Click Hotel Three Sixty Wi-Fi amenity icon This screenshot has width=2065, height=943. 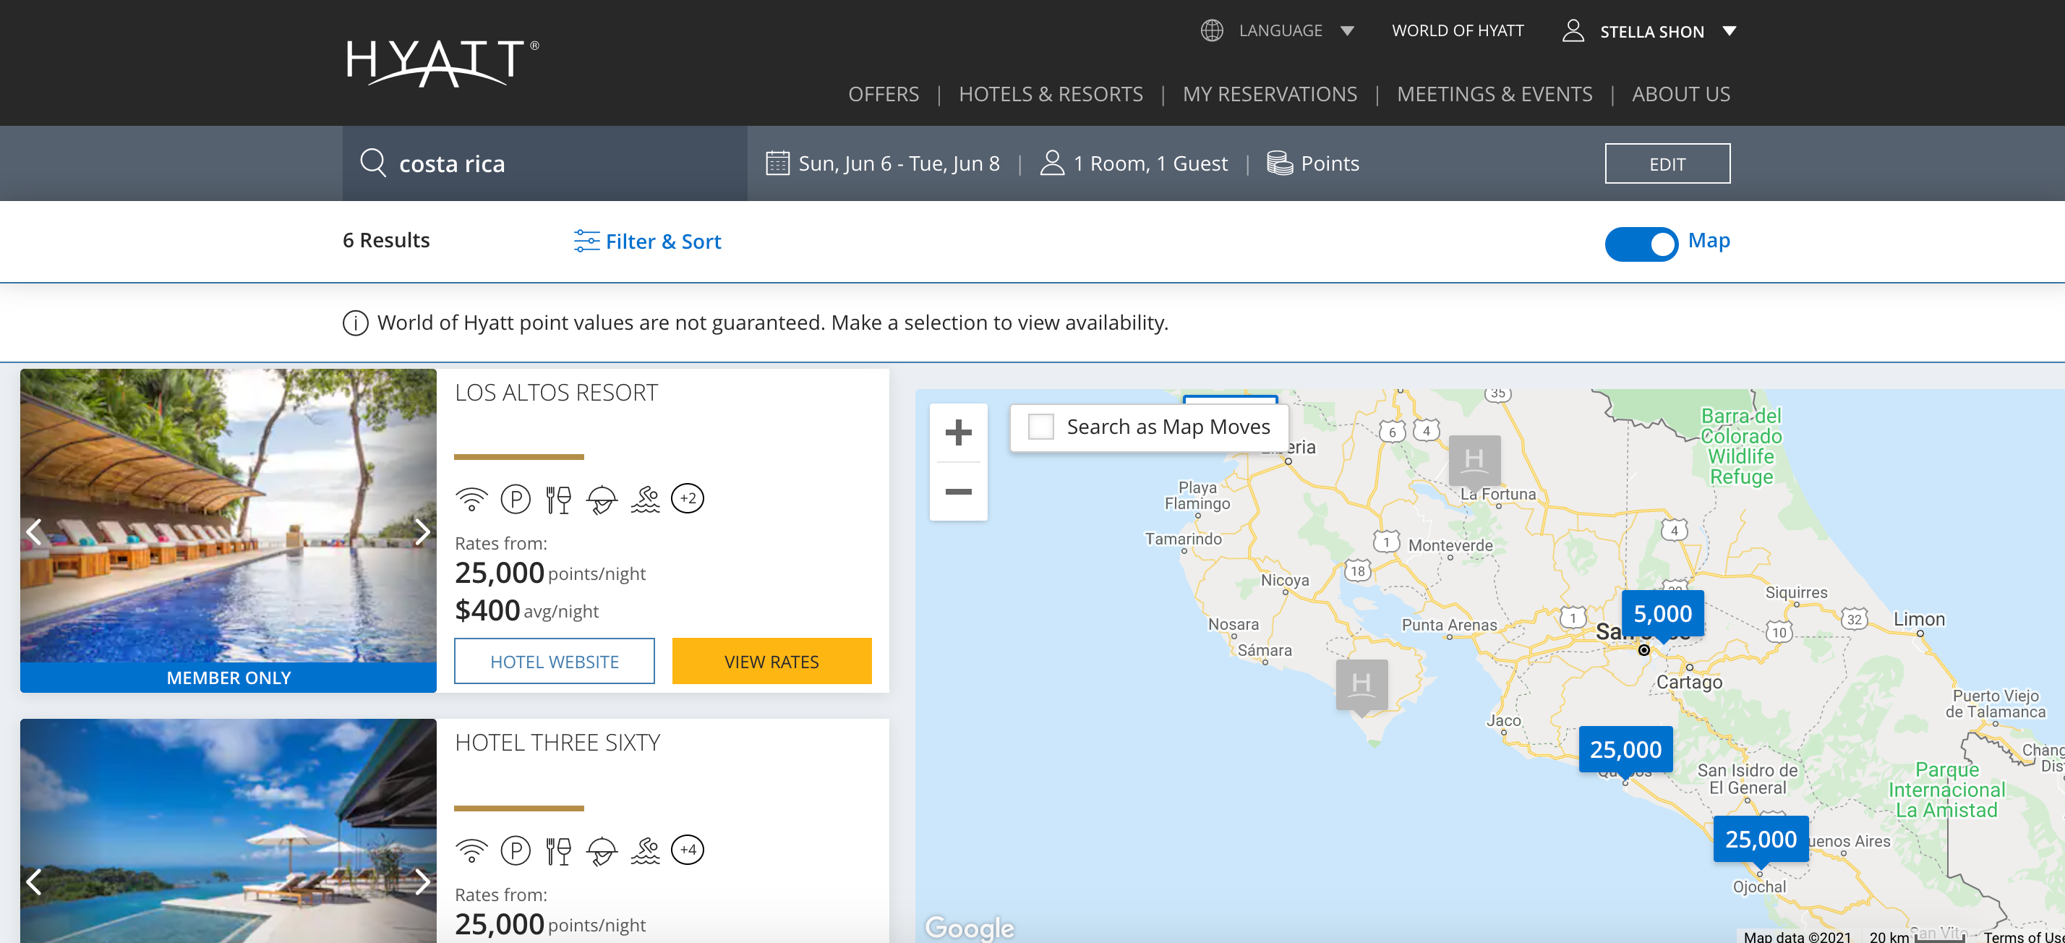point(471,850)
